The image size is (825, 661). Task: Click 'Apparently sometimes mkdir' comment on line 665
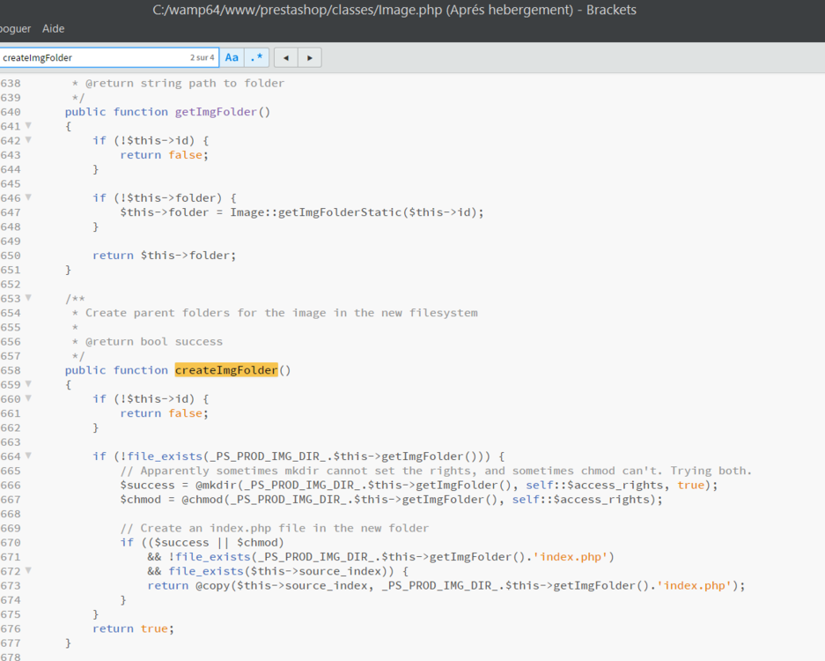[436, 471]
